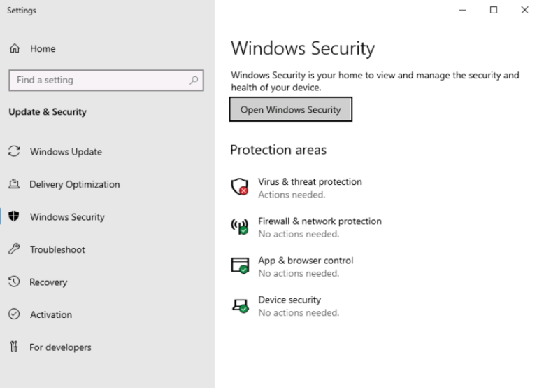Click the Device security laptop icon
Screen dimensions: 537x388
click(240, 305)
